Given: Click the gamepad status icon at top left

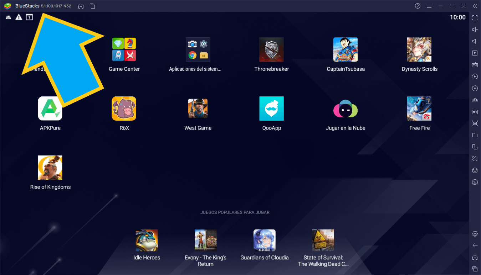Looking at the screenshot, I should [8, 17].
